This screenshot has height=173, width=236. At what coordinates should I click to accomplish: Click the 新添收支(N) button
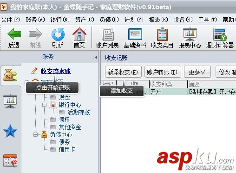(x=123, y=72)
